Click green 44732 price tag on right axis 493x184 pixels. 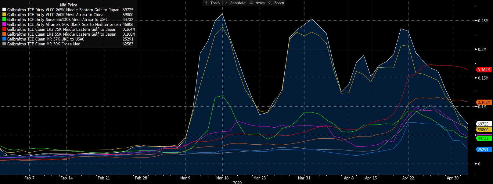click(x=484, y=138)
